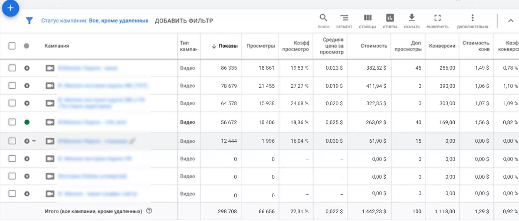Tick the checkbox for the 78 679 row
The width and height of the screenshot is (519, 221).
(12, 86)
